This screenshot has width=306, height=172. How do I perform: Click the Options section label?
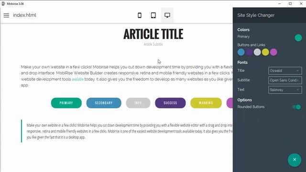pyautogui.click(x=244, y=100)
